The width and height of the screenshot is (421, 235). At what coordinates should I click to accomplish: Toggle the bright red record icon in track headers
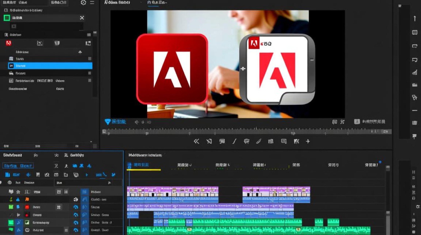27,207
